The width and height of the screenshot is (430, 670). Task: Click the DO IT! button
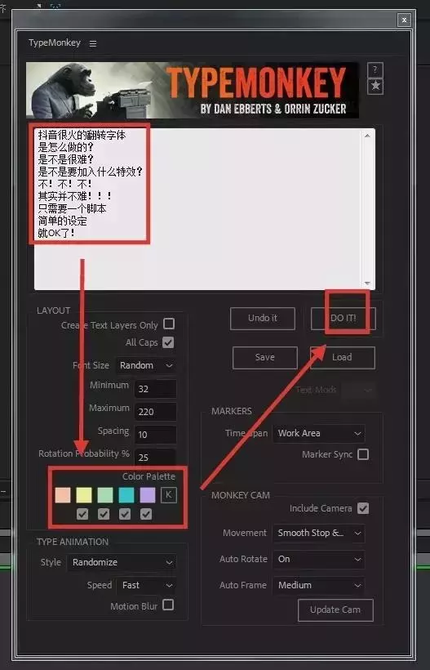[x=343, y=319]
